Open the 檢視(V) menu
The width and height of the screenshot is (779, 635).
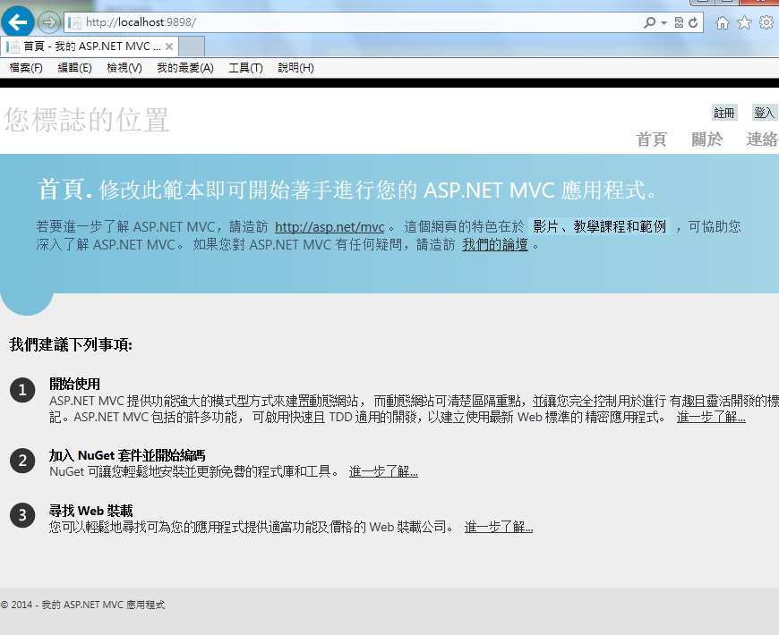pos(124,67)
